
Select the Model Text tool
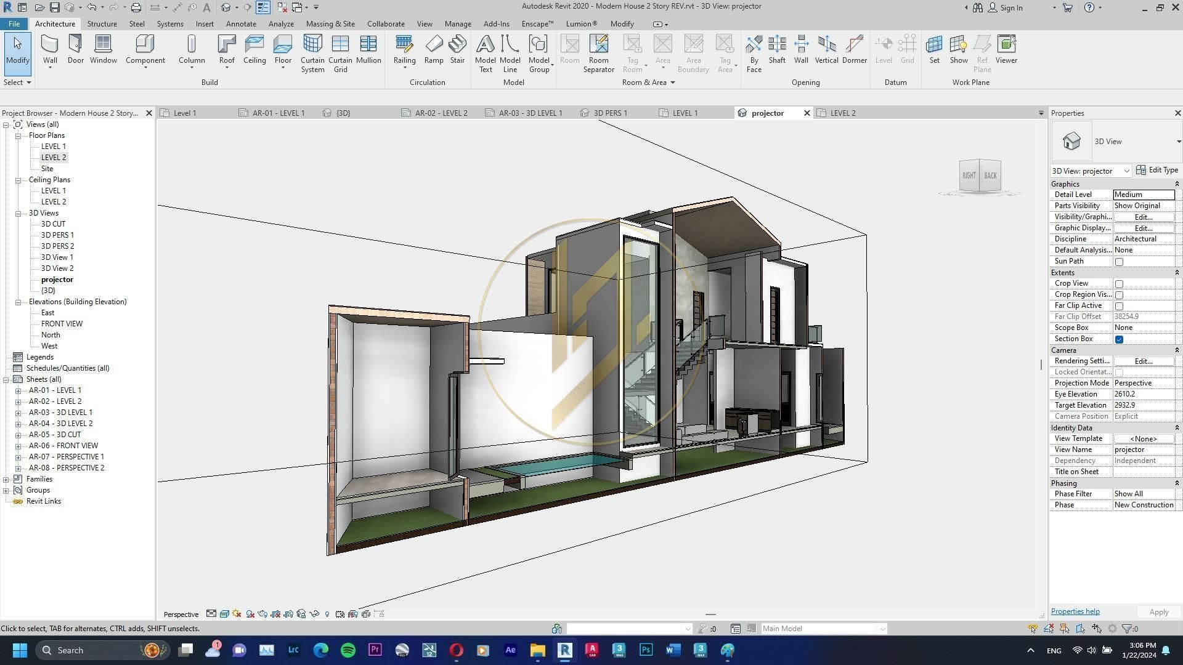[x=486, y=54]
